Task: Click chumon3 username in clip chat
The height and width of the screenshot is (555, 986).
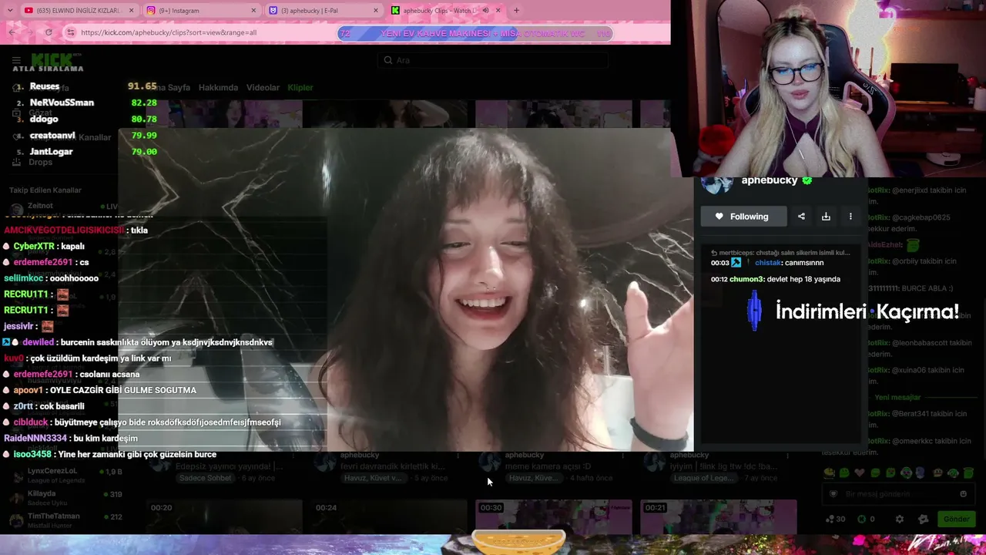Action: click(747, 279)
